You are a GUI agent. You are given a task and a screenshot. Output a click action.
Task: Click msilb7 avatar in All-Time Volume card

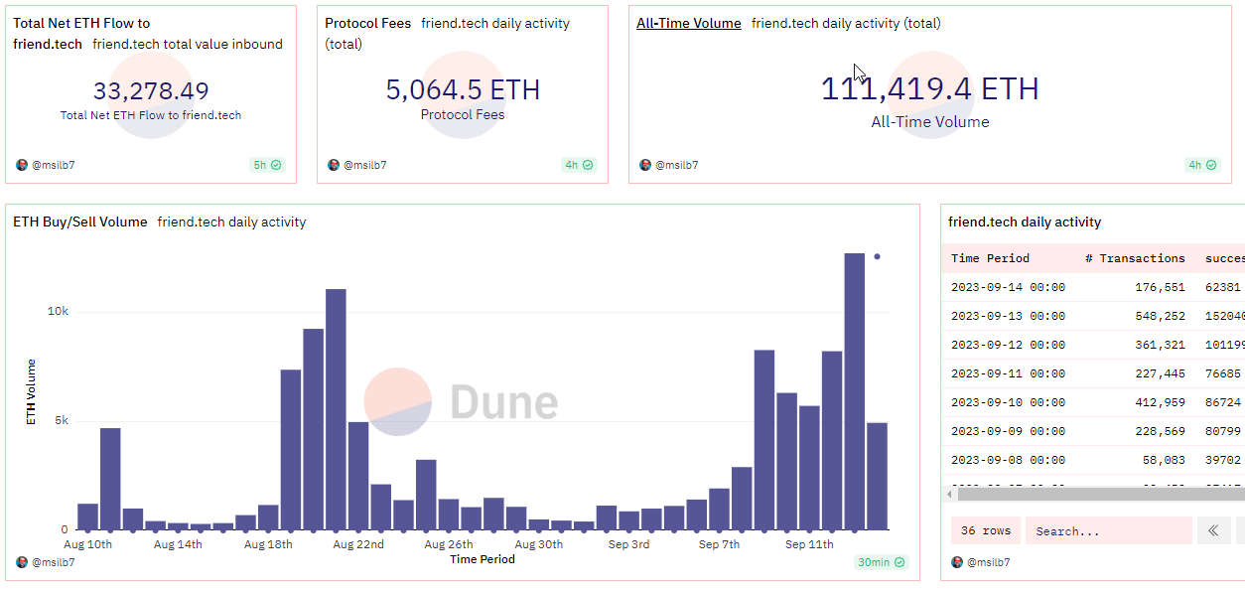(645, 165)
